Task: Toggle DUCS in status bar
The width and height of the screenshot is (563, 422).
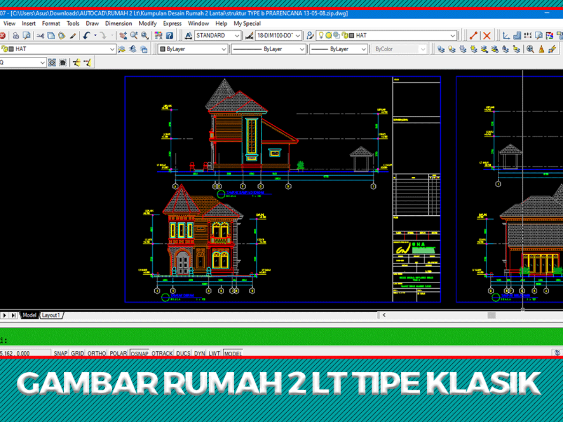Action: [x=183, y=354]
